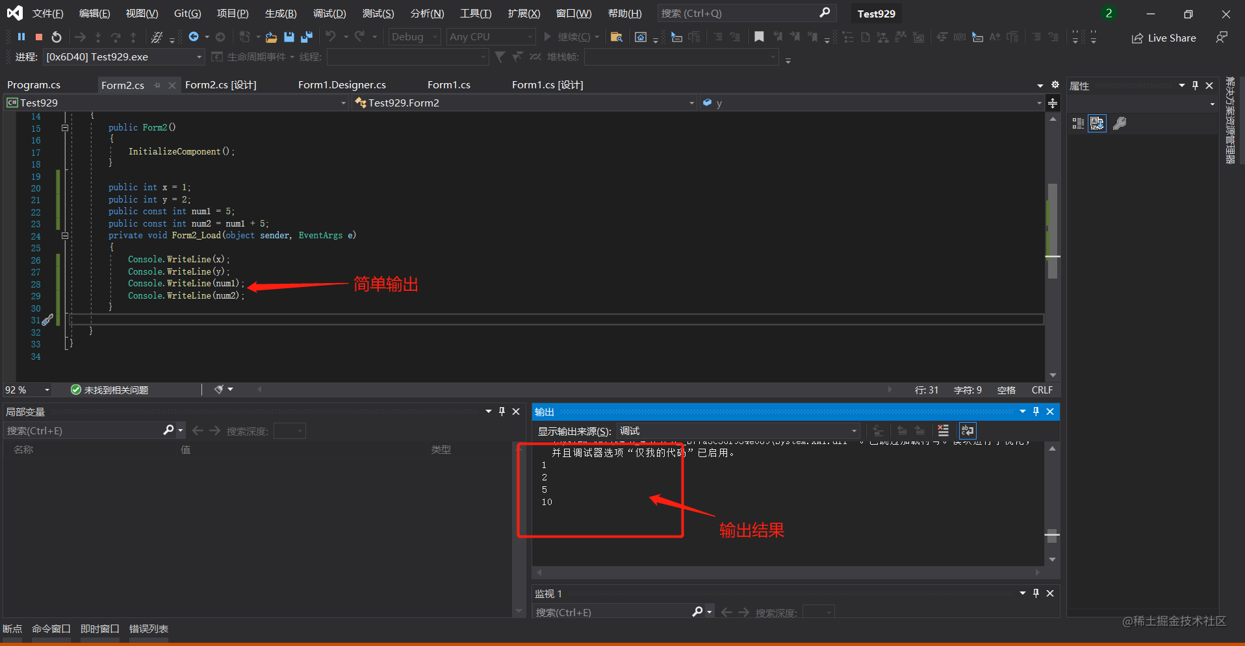Switch to Form2.cs [设计] tab
Image resolution: width=1245 pixels, height=646 pixels.
point(221,85)
